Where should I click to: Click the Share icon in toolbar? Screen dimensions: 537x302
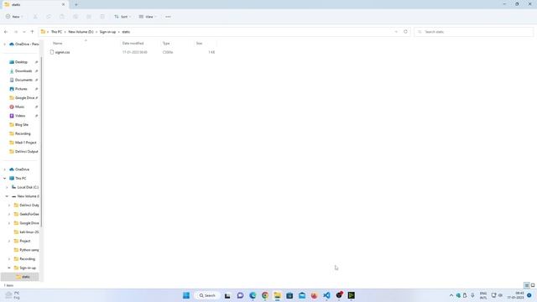pyautogui.click(x=89, y=17)
